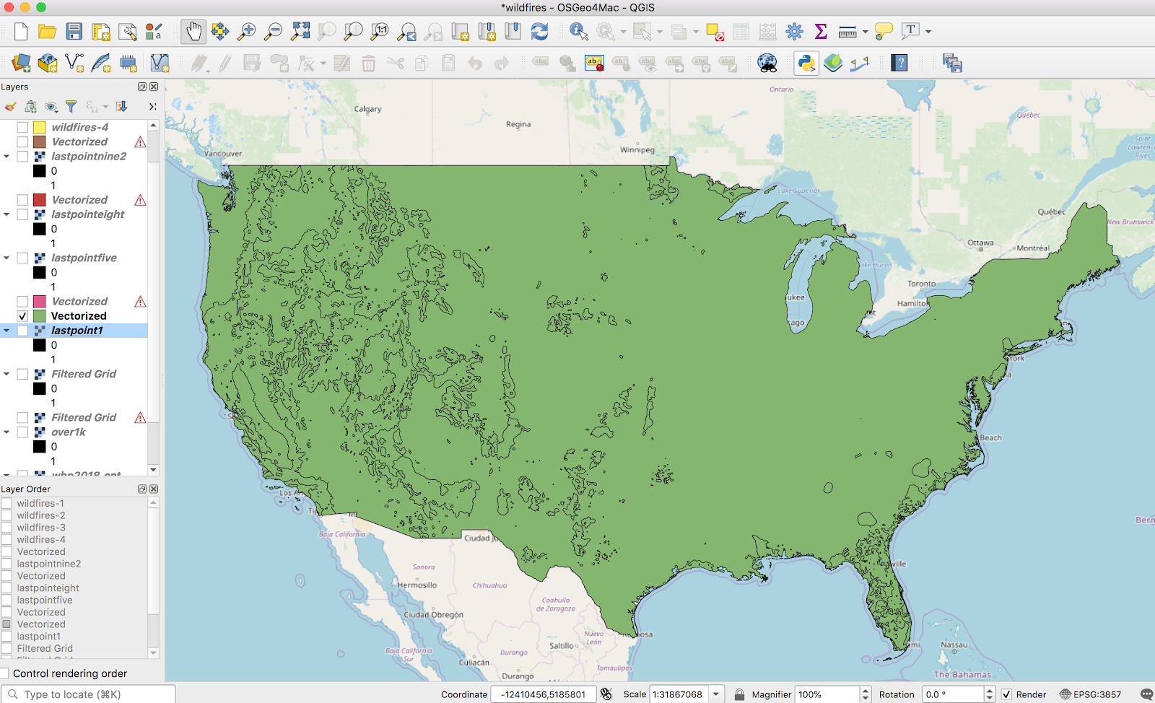1155x703 pixels.
Task: Toggle the Render checkbox in the status bar
Action: pyautogui.click(x=1006, y=694)
